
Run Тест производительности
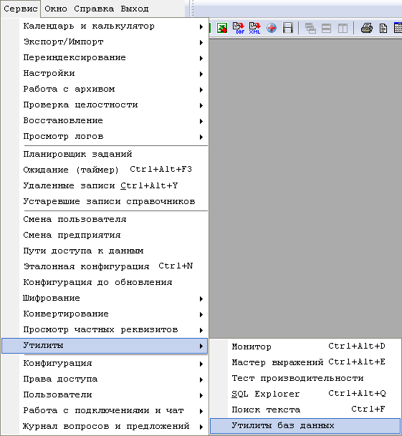305,378
